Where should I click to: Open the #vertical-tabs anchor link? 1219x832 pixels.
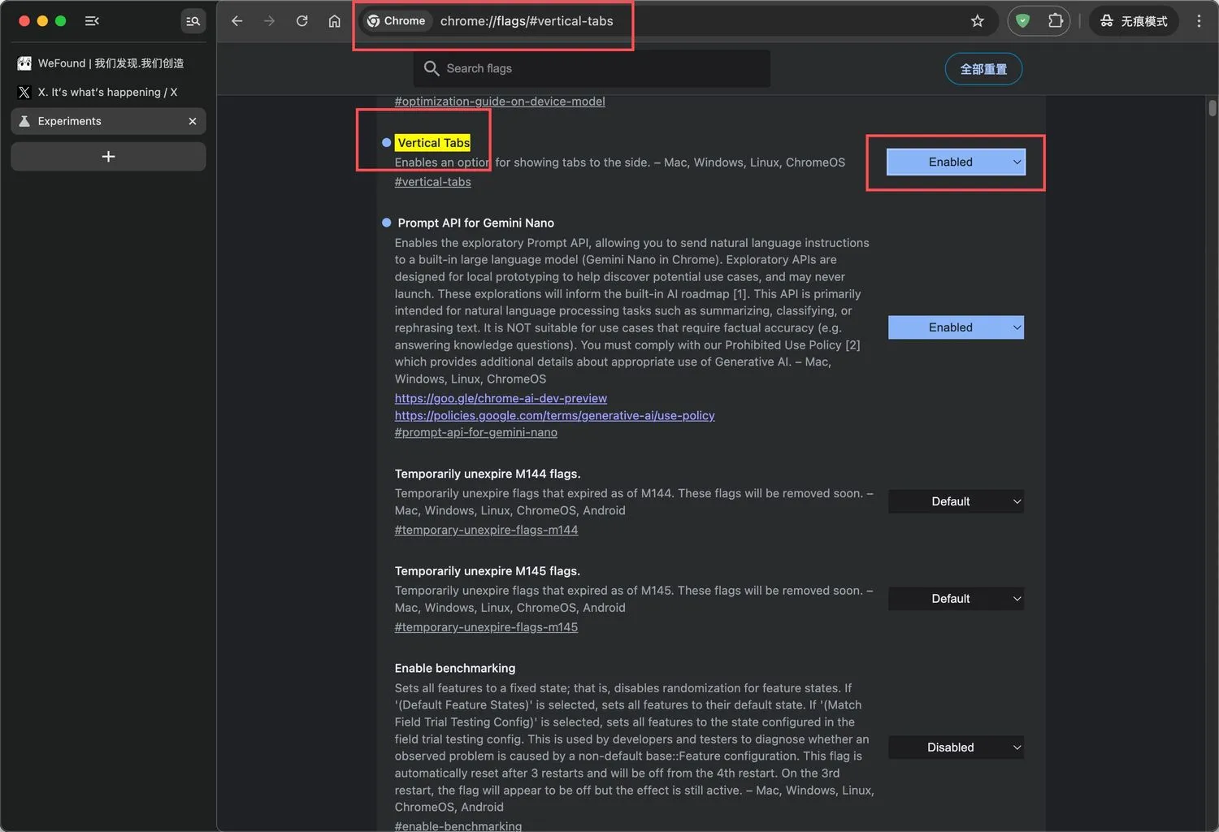(x=433, y=182)
